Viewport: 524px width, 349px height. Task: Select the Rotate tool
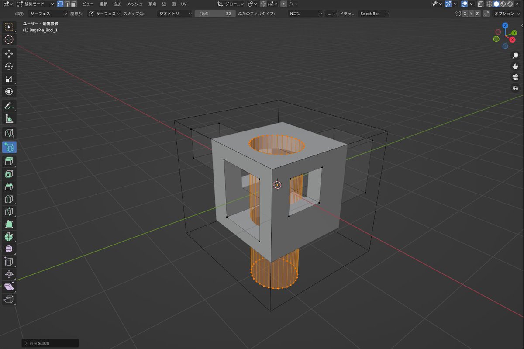pos(9,66)
